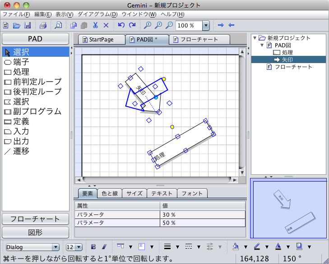Screen dimensions: 329x264
Task: Collapse the PAD図 tree node
Action: point(262,45)
